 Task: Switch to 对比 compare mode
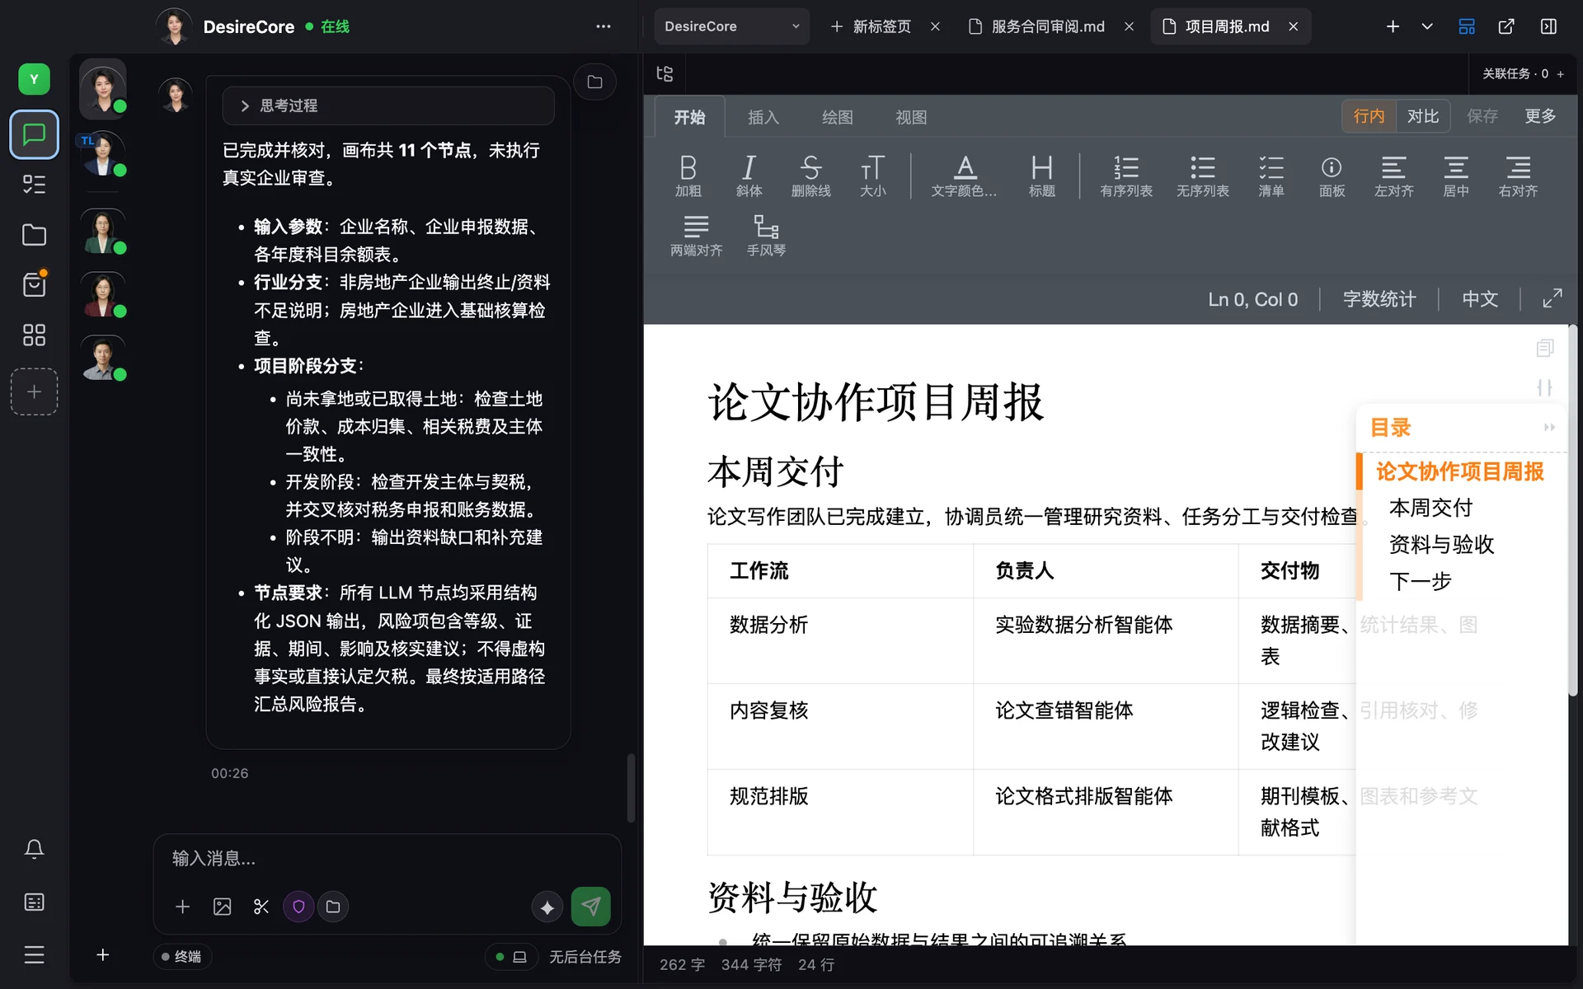tap(1423, 116)
